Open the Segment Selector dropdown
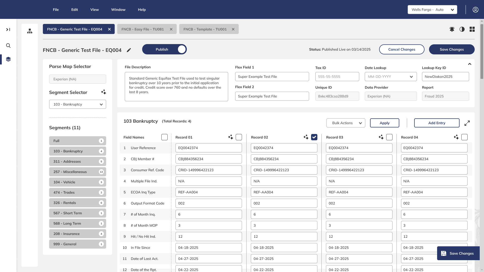The image size is (484, 272). (77, 104)
